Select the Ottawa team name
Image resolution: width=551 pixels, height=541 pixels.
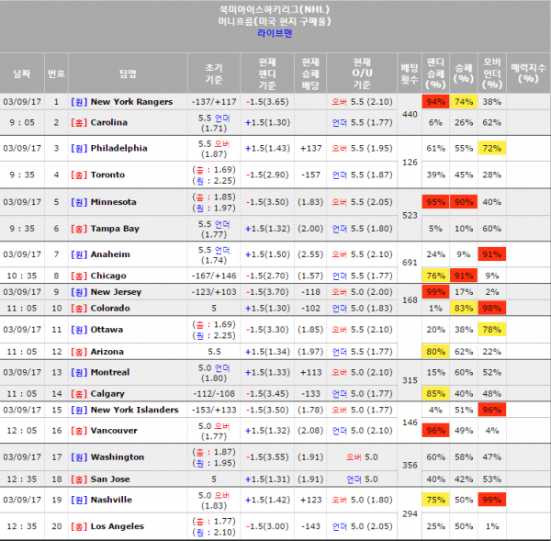coord(107,330)
